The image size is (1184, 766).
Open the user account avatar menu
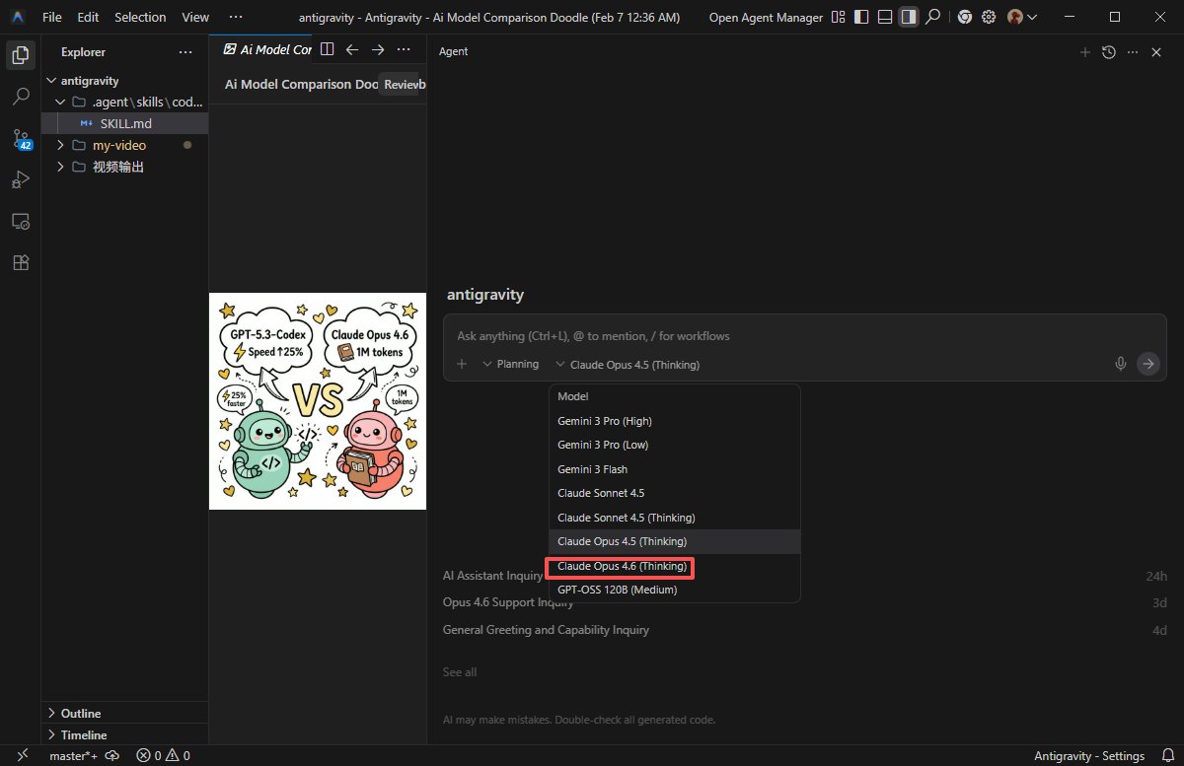(x=1022, y=17)
